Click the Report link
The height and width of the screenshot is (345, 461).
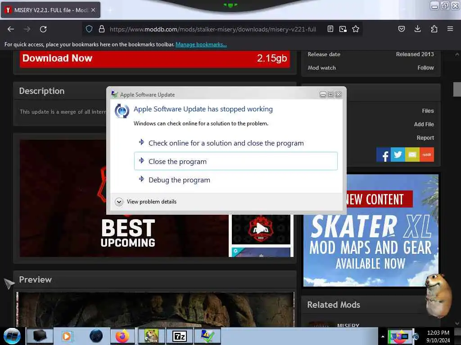coord(425,138)
